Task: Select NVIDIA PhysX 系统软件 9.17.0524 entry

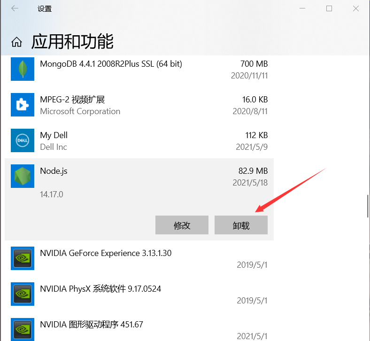Action: pyautogui.click(x=100, y=289)
